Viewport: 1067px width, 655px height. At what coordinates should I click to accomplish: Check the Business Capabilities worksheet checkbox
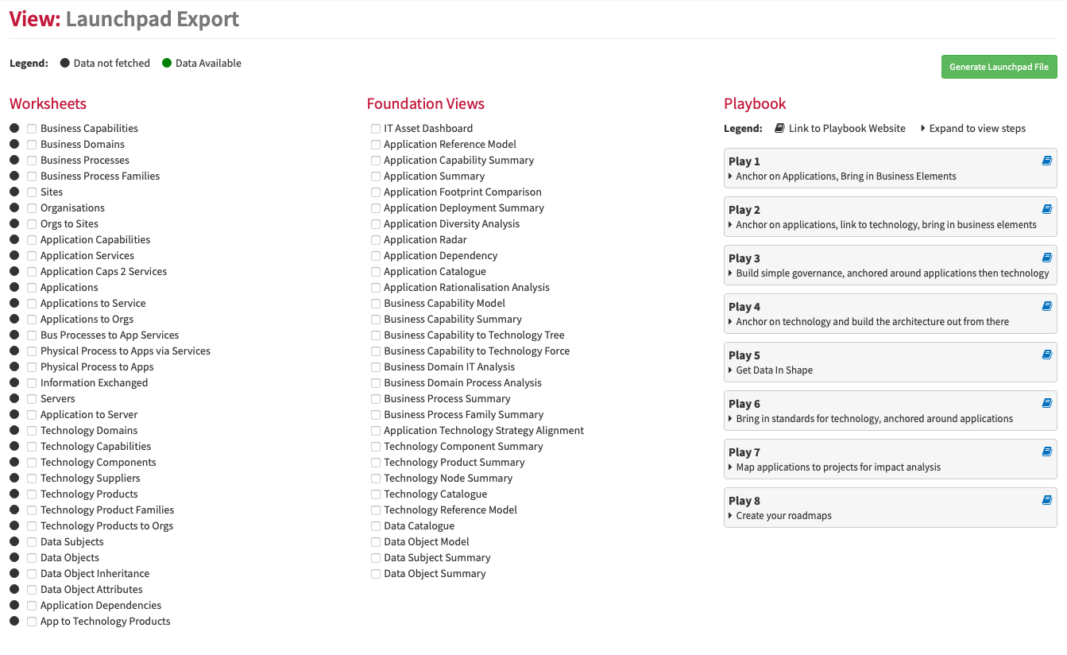click(32, 128)
